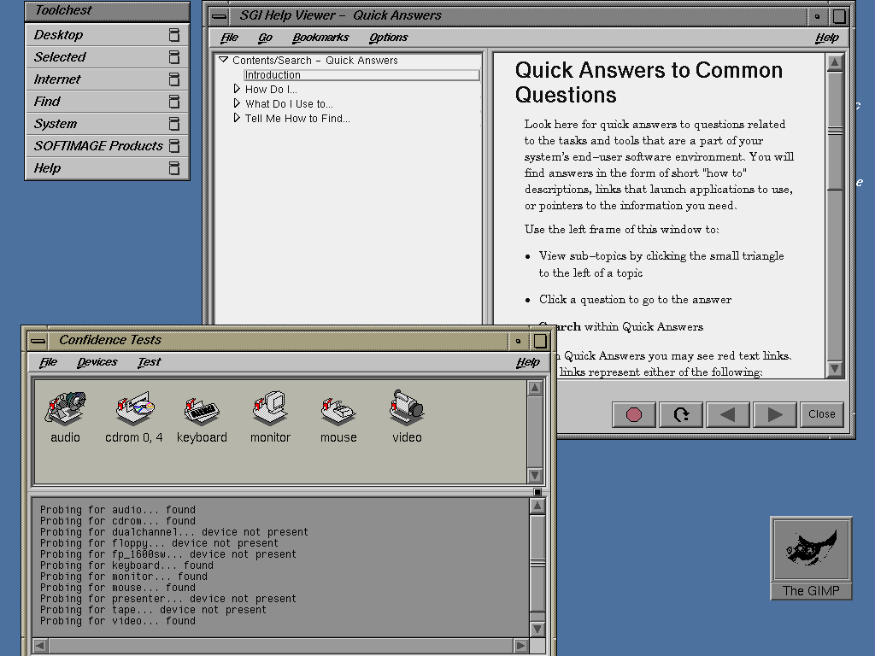The width and height of the screenshot is (875, 656).
Task: Click the Internet toolchest tear-off icon
Action: pyautogui.click(x=174, y=79)
